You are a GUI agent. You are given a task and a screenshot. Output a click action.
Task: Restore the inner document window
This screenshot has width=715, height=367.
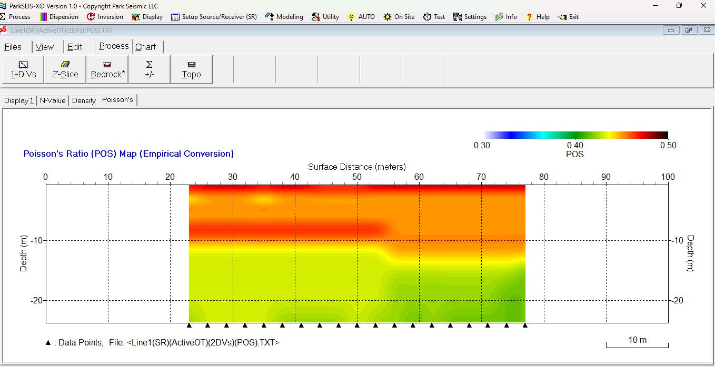click(x=688, y=30)
